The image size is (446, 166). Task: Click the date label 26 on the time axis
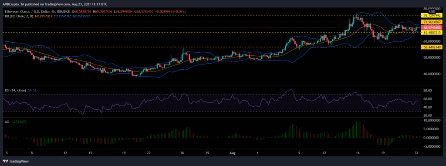182,152
